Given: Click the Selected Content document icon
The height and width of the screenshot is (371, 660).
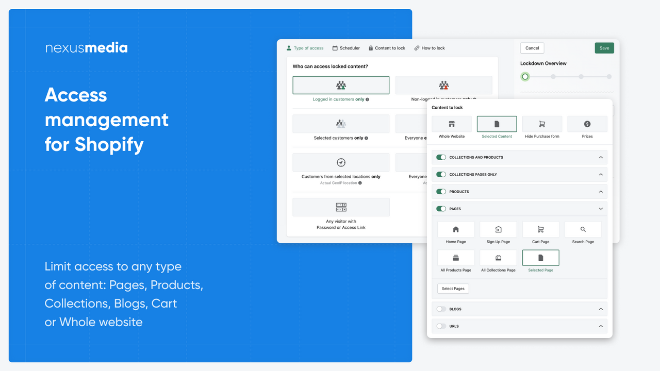Looking at the screenshot, I should click(x=497, y=124).
